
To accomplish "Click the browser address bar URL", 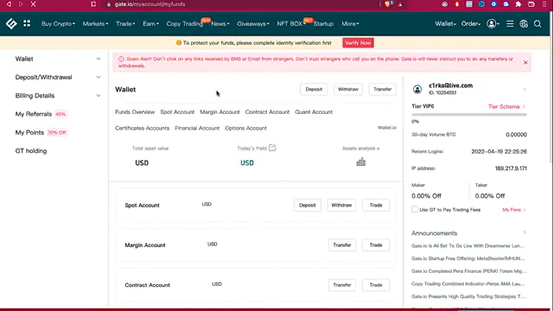I will 150,4.
